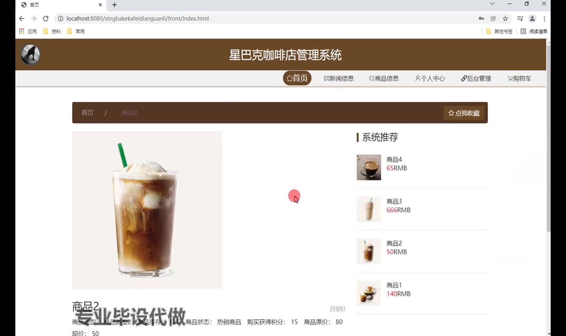Open the 其他书签 bookmarks folder
This screenshot has height=336, width=566.
click(499, 31)
